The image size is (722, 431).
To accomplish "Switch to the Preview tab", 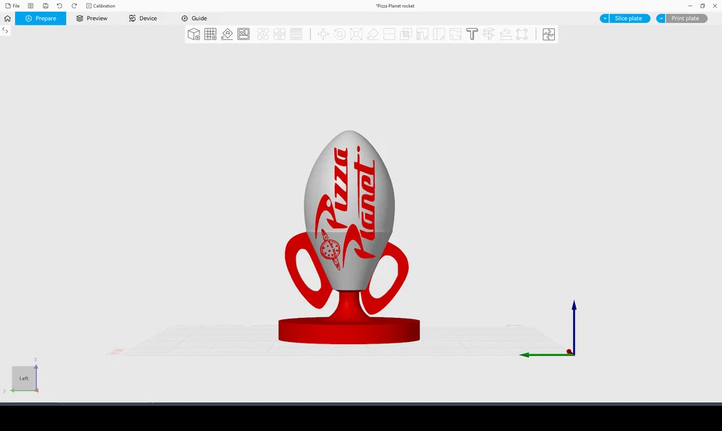I will coord(92,19).
